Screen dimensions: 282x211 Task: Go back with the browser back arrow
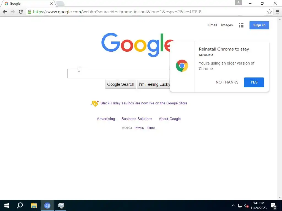click(x=5, y=12)
